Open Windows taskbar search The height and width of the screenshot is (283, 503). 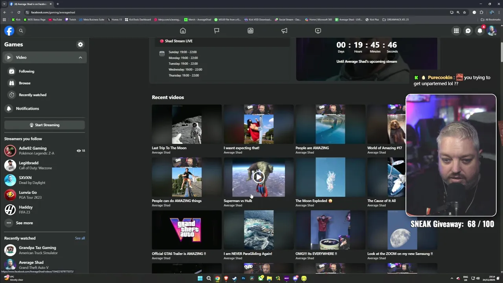(209, 278)
